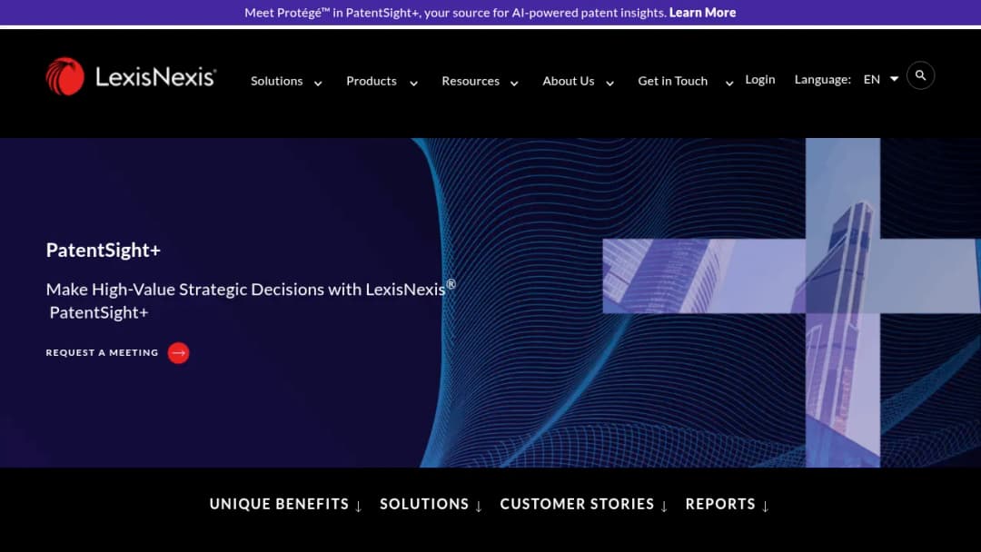This screenshot has width=981, height=552.
Task: Click the down arrow next to Reports
Action: [765, 507]
